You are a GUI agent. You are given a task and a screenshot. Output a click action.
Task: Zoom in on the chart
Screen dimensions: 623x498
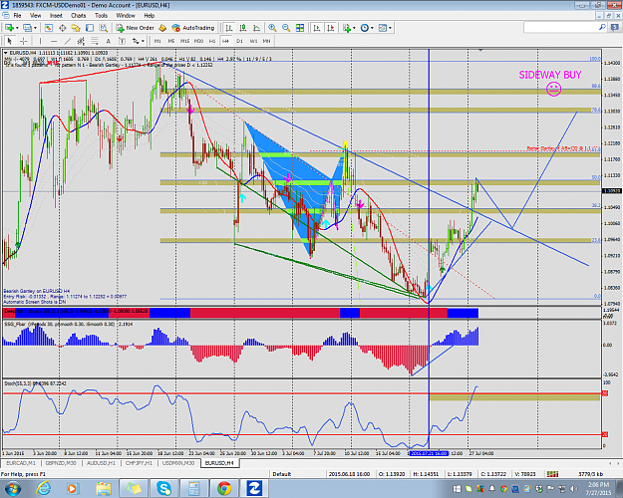tap(272, 28)
